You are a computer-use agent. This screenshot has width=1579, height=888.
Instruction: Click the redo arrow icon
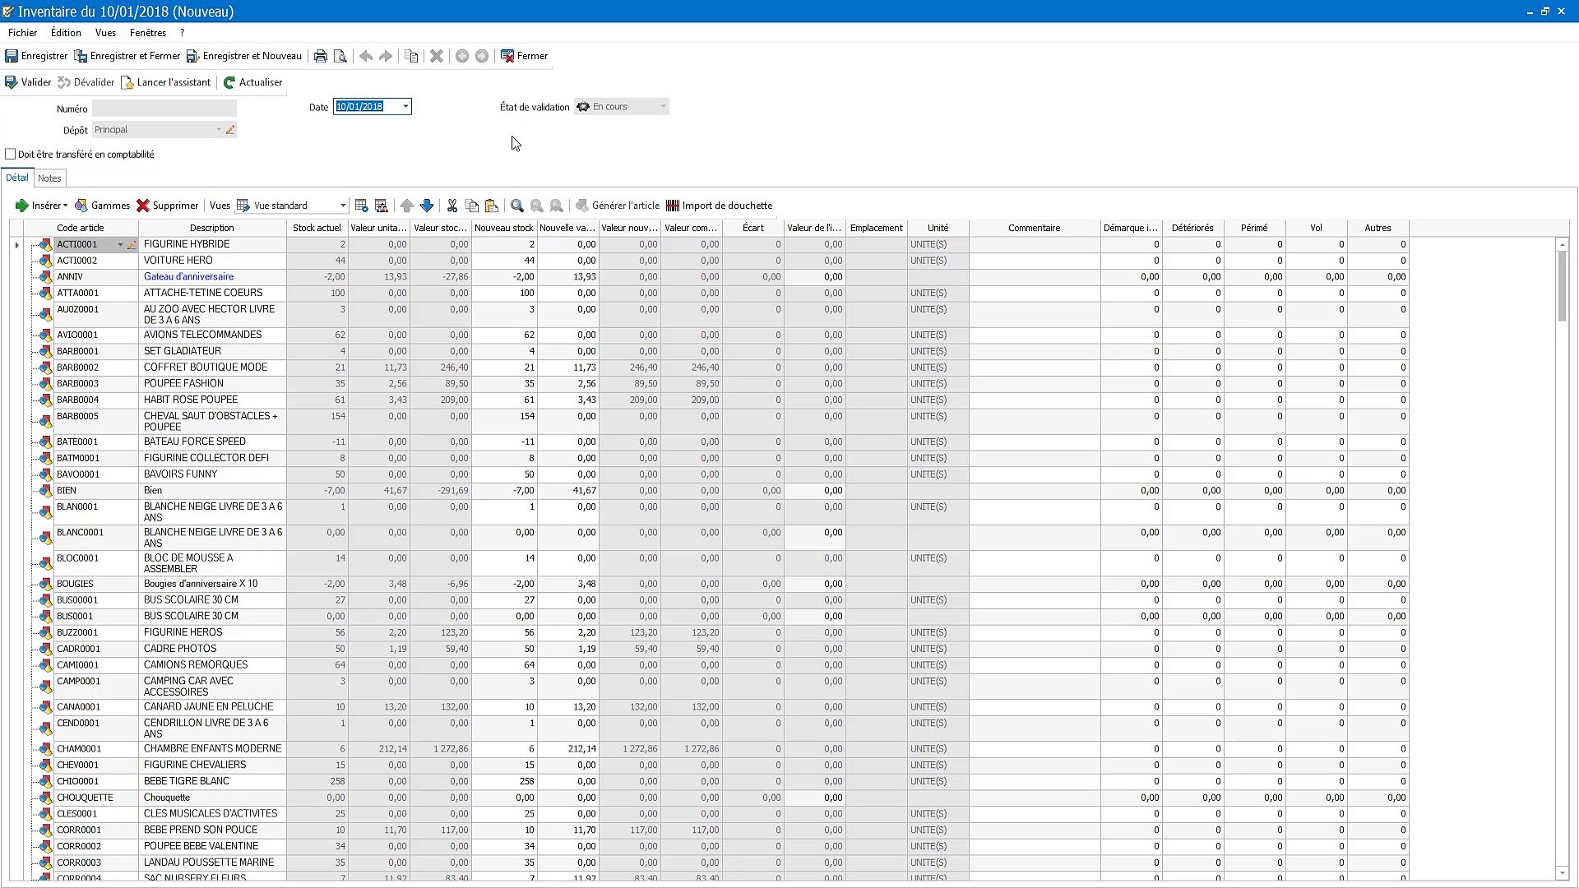386,56
